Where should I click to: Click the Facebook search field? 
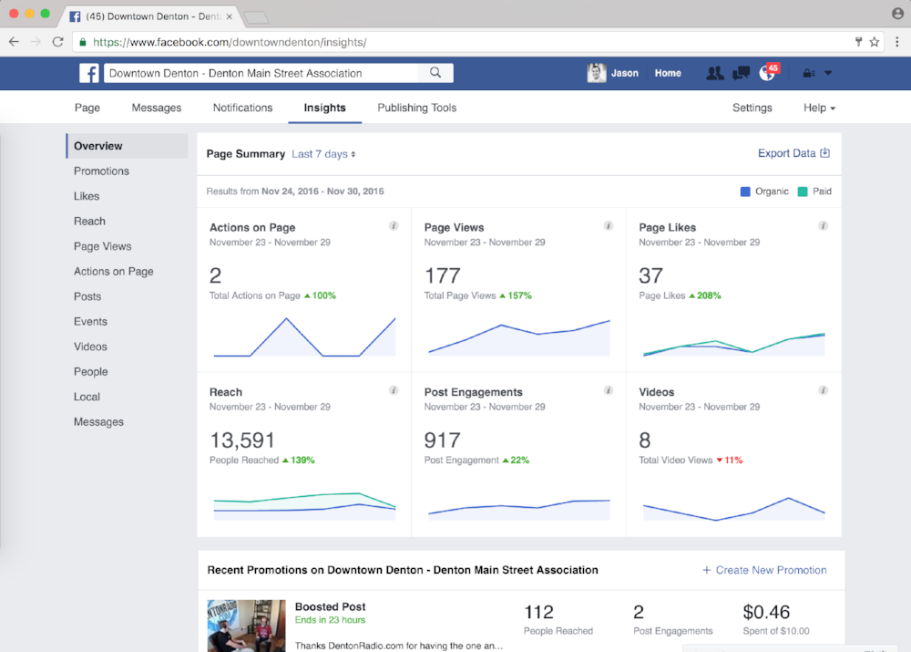[x=261, y=73]
